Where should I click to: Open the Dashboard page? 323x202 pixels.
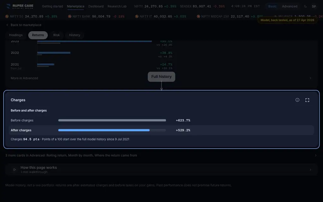(x=96, y=6)
